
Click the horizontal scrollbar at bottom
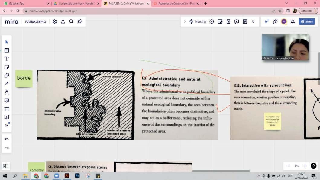221,171
